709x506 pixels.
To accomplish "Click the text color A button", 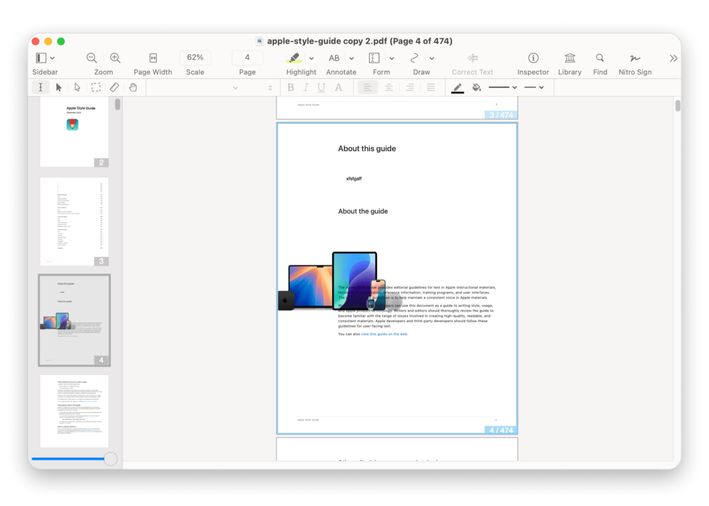I will pyautogui.click(x=339, y=87).
